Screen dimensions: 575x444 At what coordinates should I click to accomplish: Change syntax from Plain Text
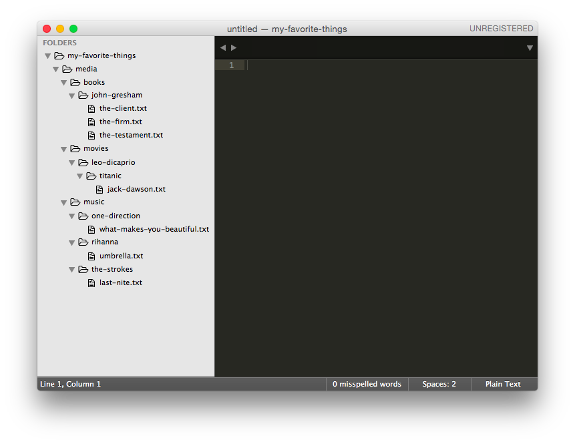pos(503,384)
